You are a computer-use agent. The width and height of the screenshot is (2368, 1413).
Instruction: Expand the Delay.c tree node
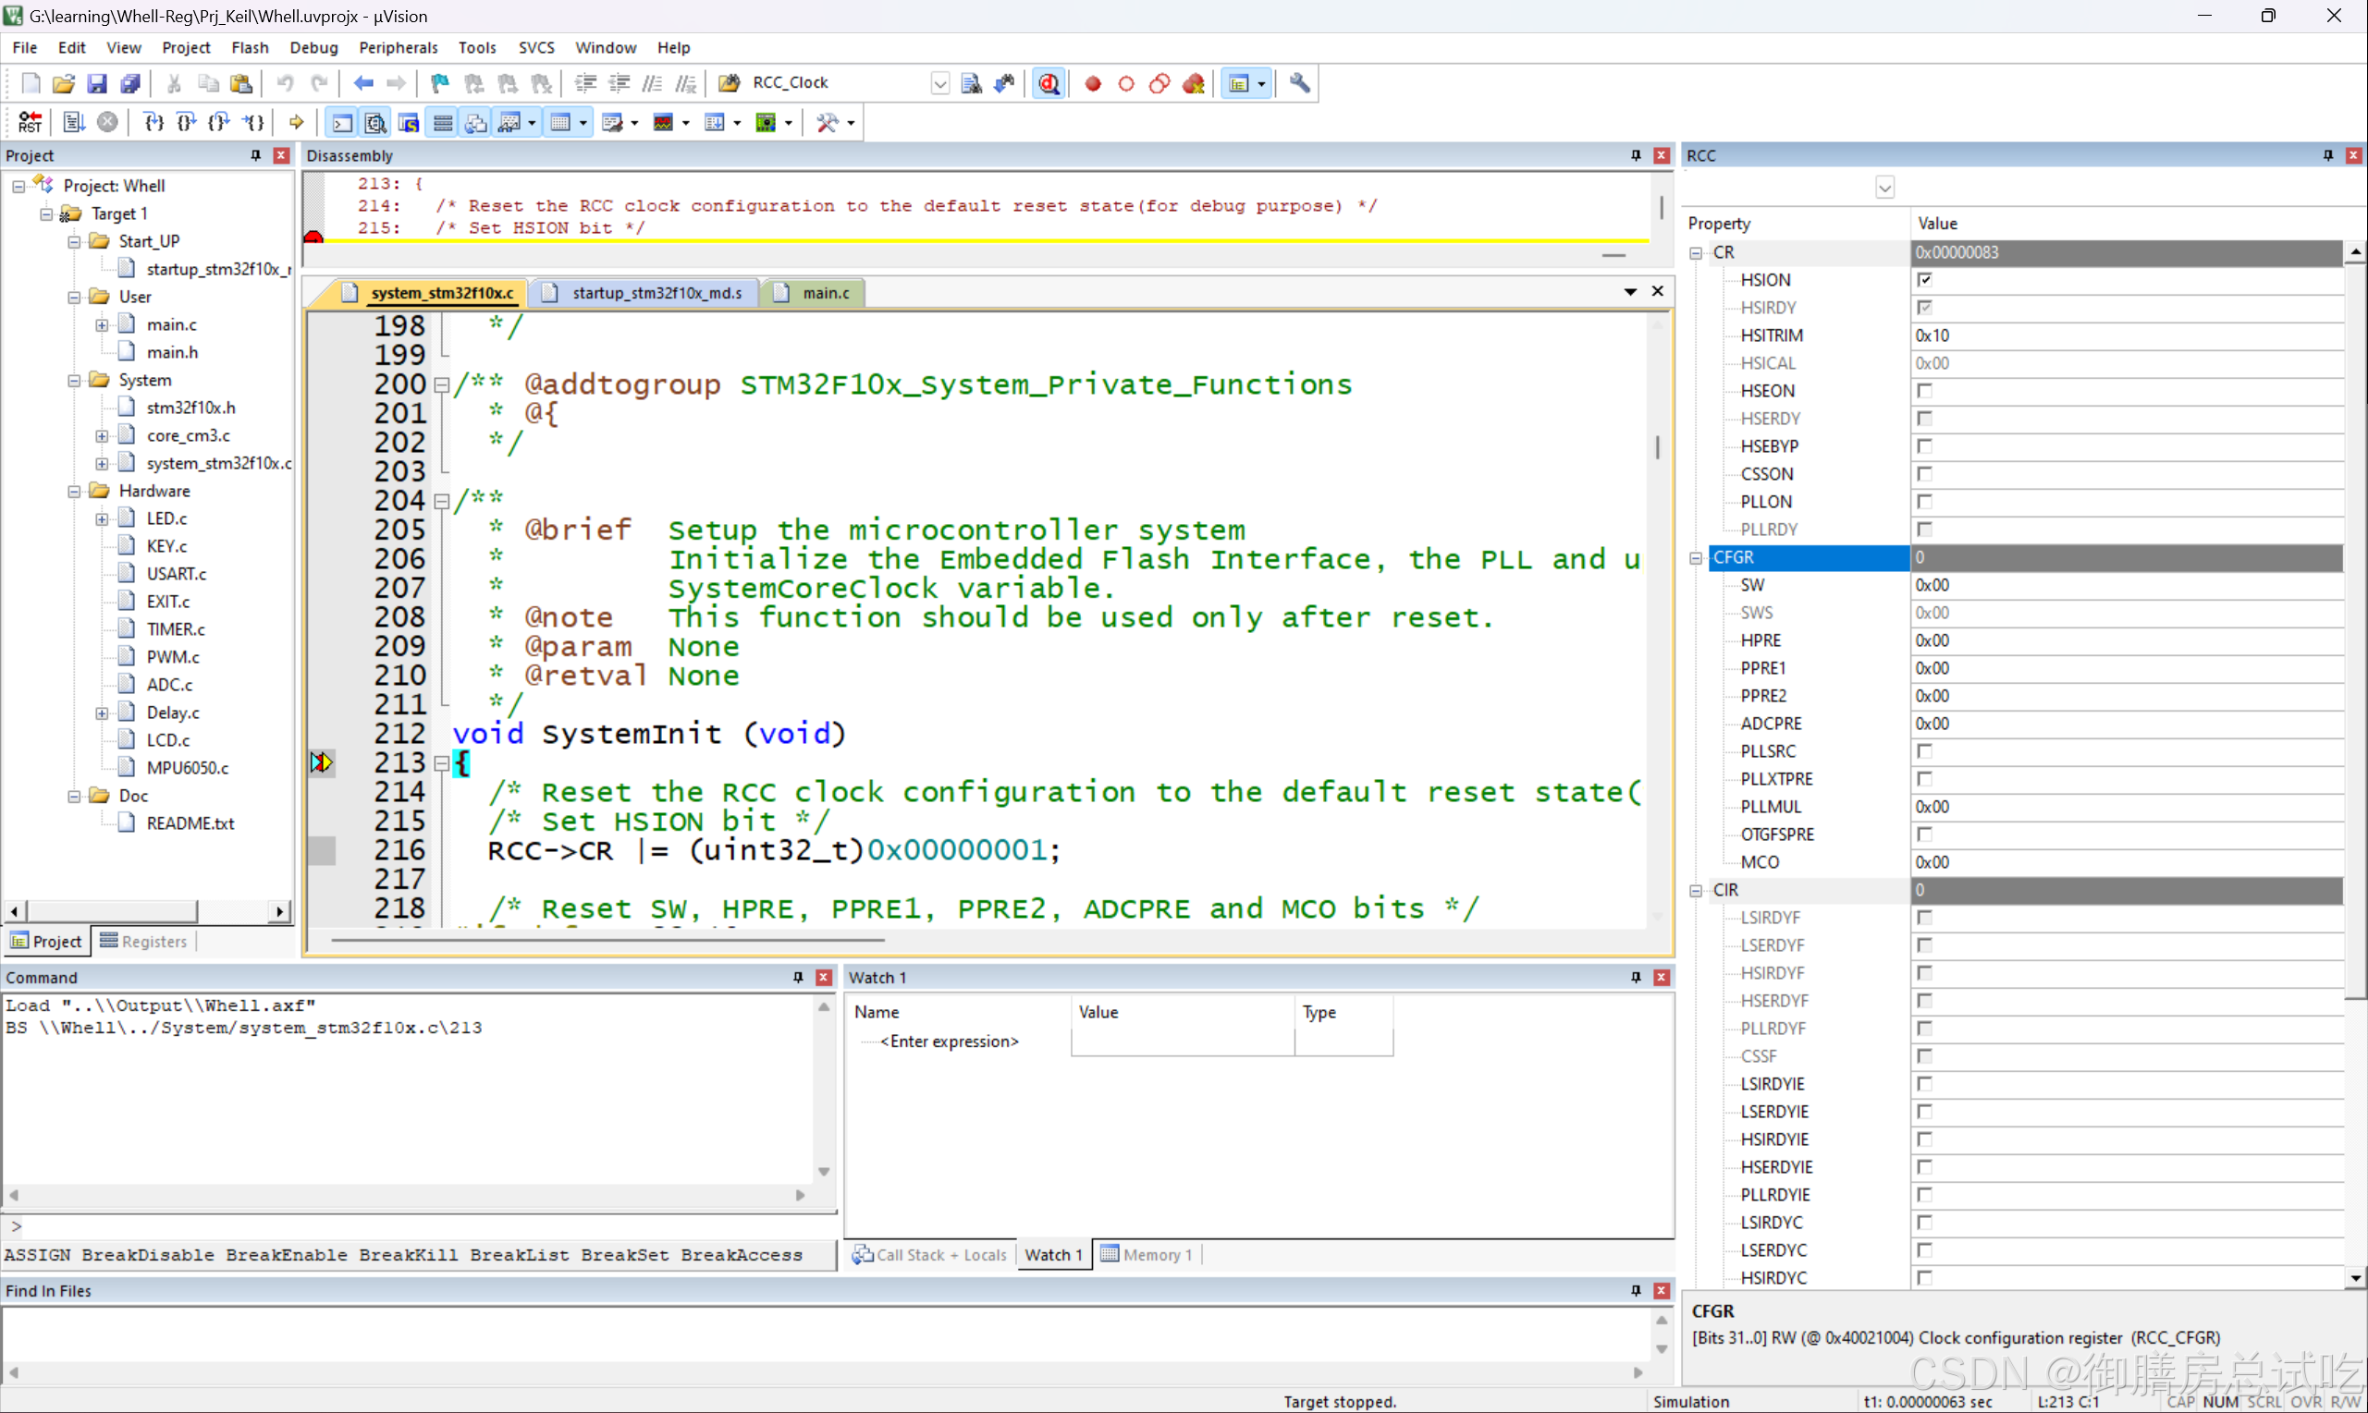102,713
